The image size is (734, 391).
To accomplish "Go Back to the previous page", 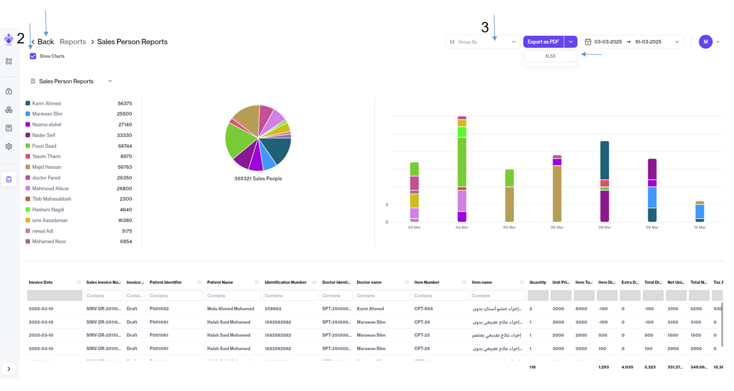I will [x=43, y=42].
